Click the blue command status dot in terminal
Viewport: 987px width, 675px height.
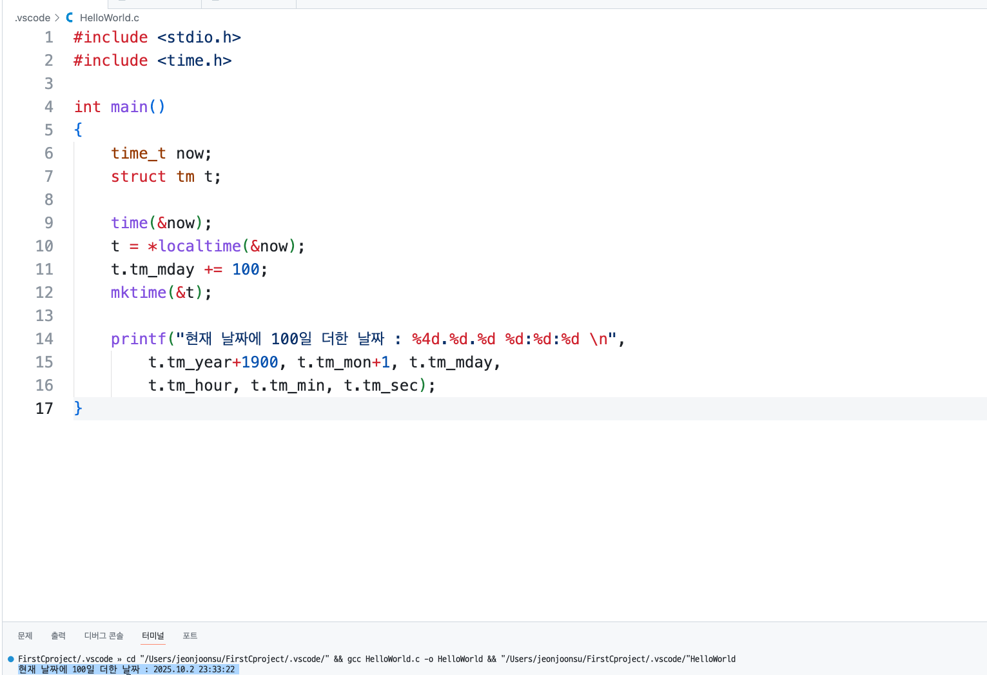11,659
